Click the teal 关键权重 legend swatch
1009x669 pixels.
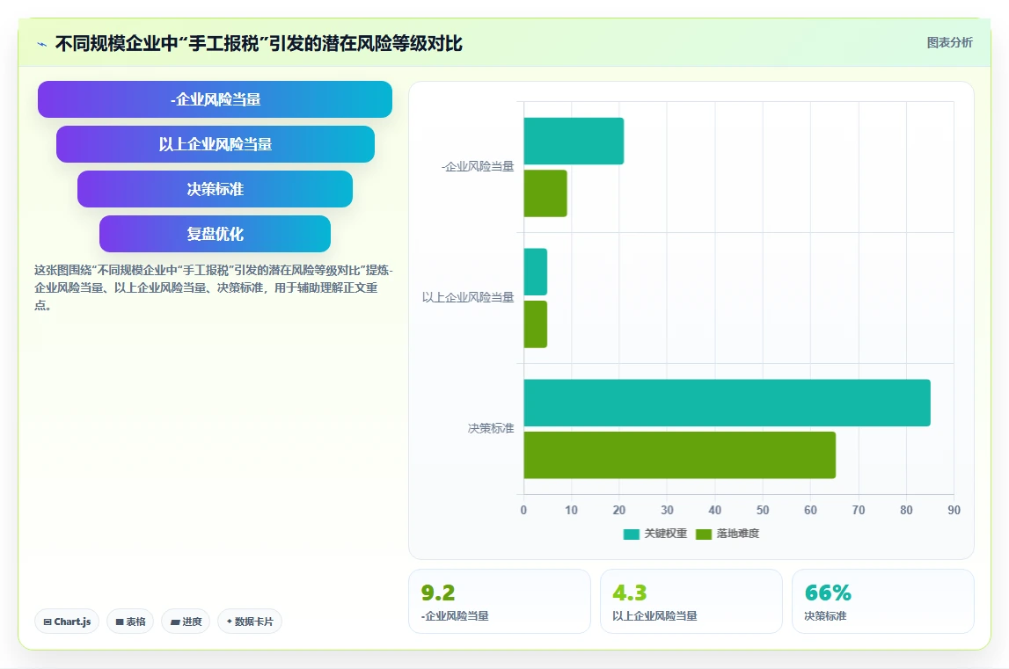point(632,534)
